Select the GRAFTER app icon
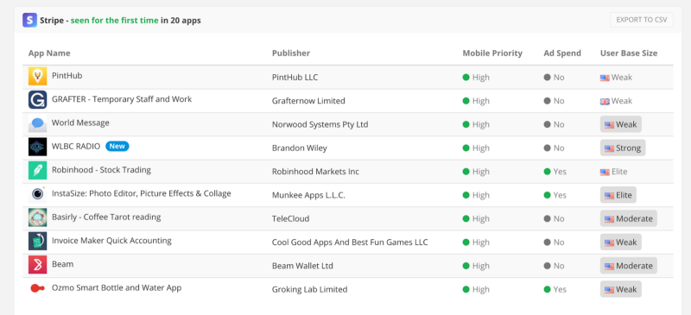The height and width of the screenshot is (315, 691). click(x=37, y=100)
